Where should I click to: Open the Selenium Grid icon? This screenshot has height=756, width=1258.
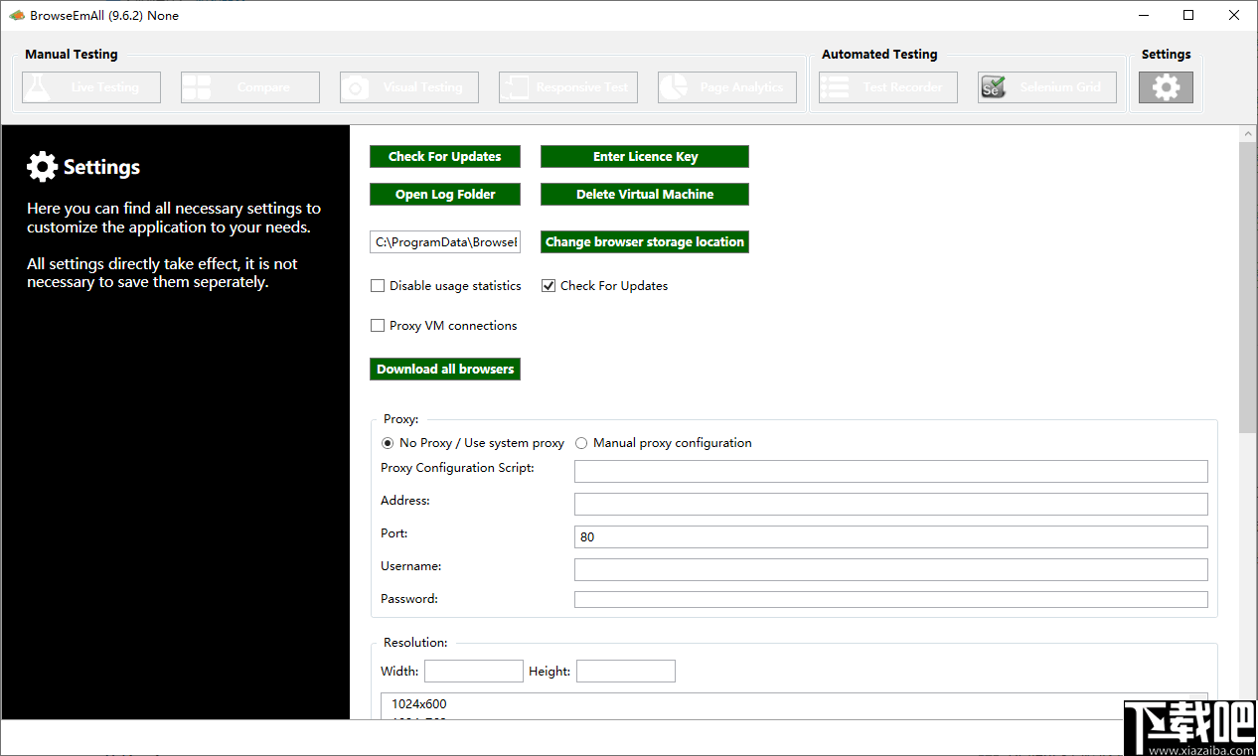(x=993, y=87)
